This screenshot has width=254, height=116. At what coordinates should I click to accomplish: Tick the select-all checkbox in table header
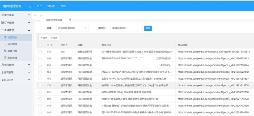click(x=40, y=45)
